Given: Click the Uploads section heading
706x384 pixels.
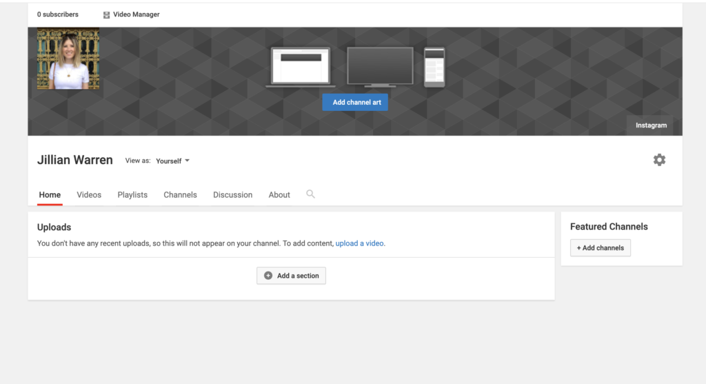Looking at the screenshot, I should (54, 227).
